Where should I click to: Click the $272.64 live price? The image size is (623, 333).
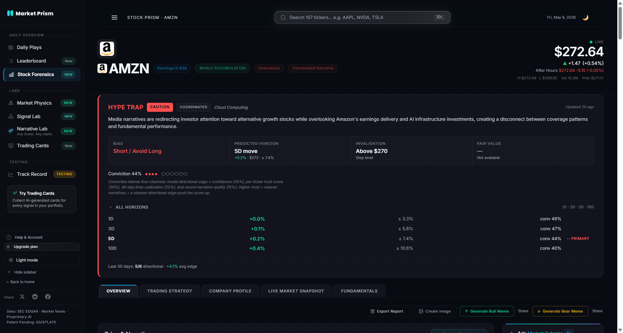pos(579,52)
